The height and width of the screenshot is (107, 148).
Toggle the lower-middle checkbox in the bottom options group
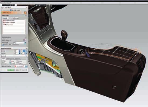click(x=10, y=63)
